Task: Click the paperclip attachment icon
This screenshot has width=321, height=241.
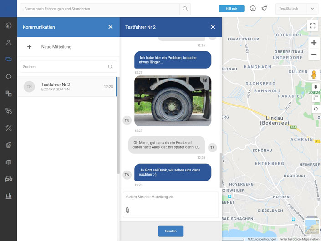Action: (127, 210)
